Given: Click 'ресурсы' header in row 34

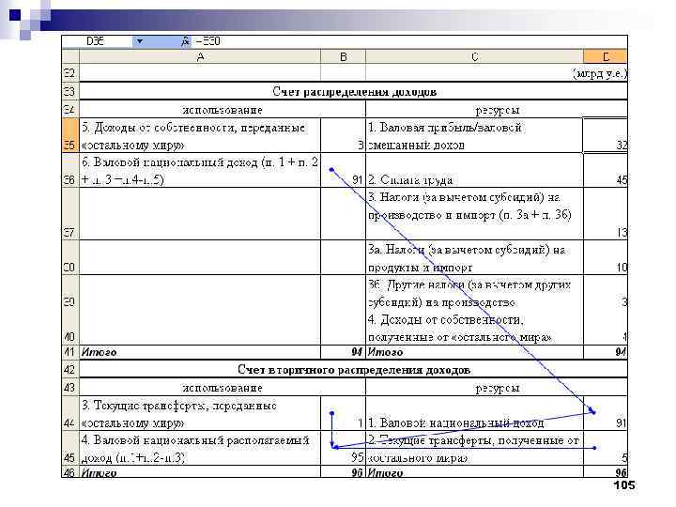Looking at the screenshot, I should point(497,110).
